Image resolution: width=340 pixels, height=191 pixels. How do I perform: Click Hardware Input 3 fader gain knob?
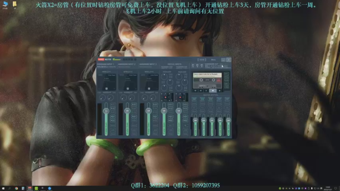(148, 111)
